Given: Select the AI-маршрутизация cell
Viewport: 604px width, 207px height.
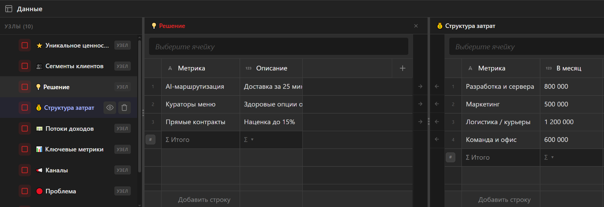Looking at the screenshot, I should [x=201, y=86].
